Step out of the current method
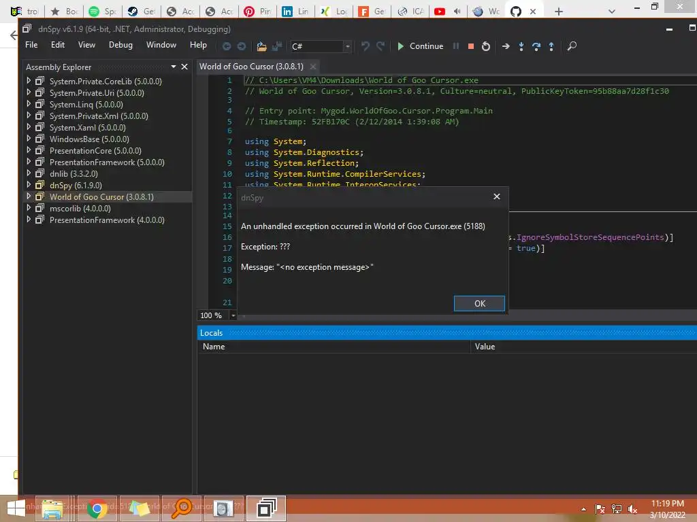The image size is (697, 522). pyautogui.click(x=551, y=46)
